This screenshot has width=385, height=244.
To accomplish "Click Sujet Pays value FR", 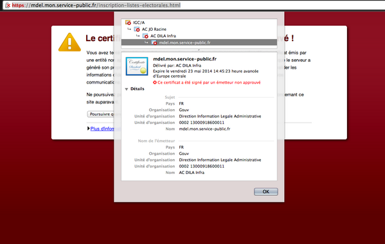I will (x=181, y=103).
